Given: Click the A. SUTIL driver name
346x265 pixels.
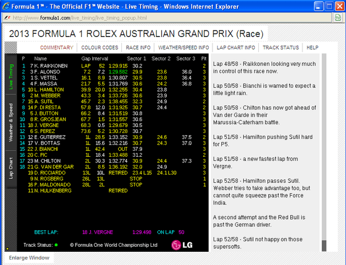Looking at the screenshot, I should (x=44, y=102).
